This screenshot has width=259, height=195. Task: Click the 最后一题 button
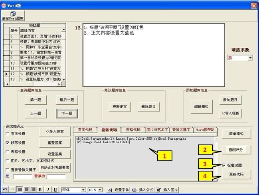67,100
